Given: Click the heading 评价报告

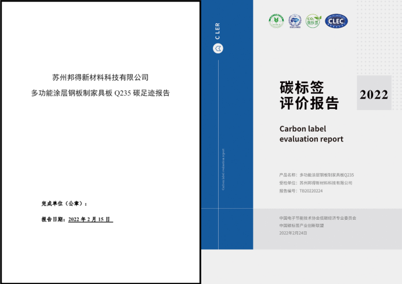Looking at the screenshot, I should [x=309, y=103].
